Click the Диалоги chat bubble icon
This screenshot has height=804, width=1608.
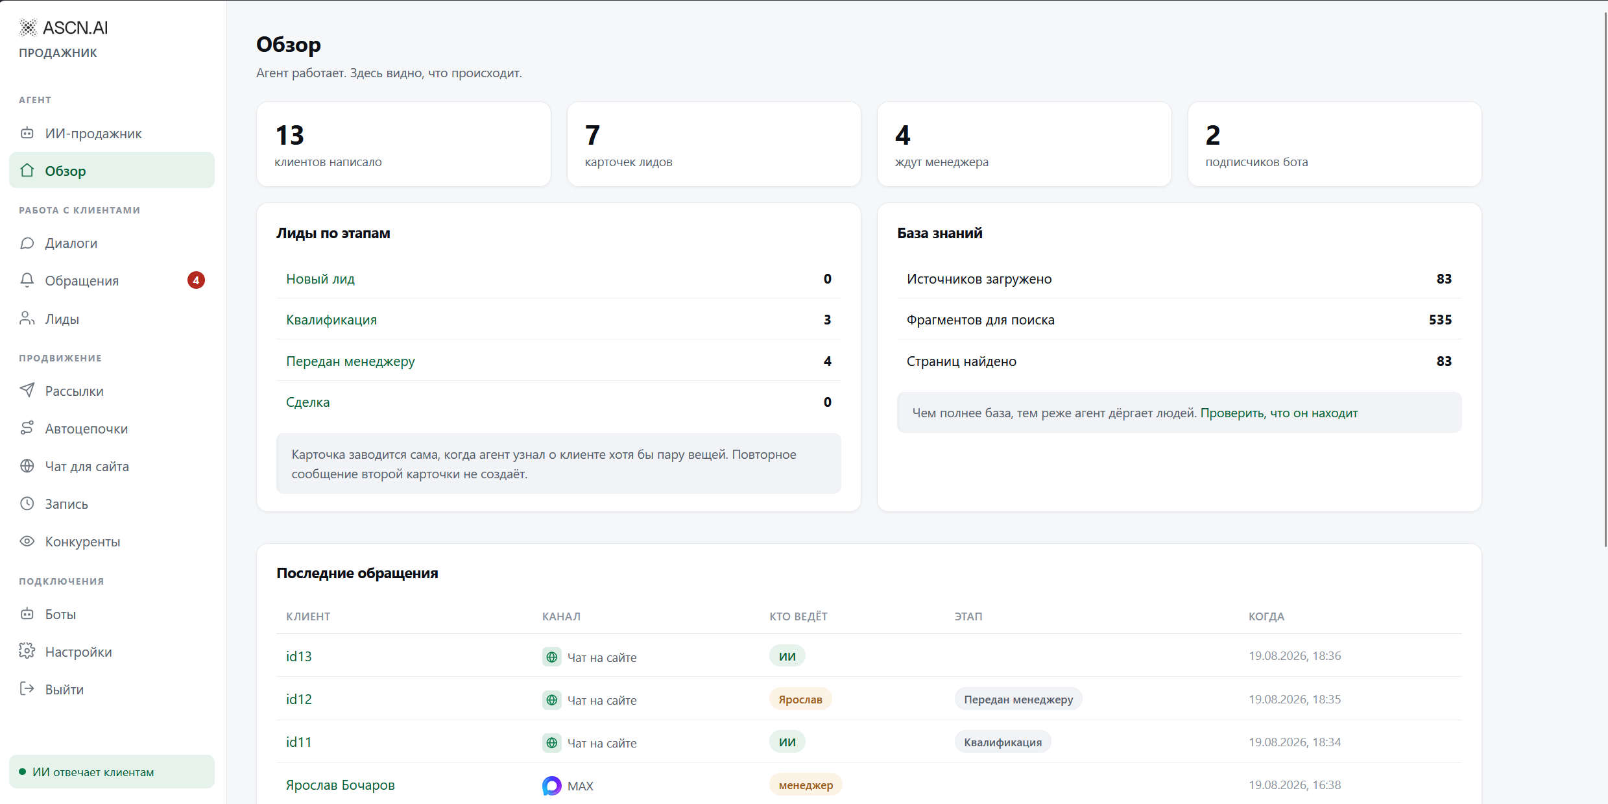click(27, 243)
